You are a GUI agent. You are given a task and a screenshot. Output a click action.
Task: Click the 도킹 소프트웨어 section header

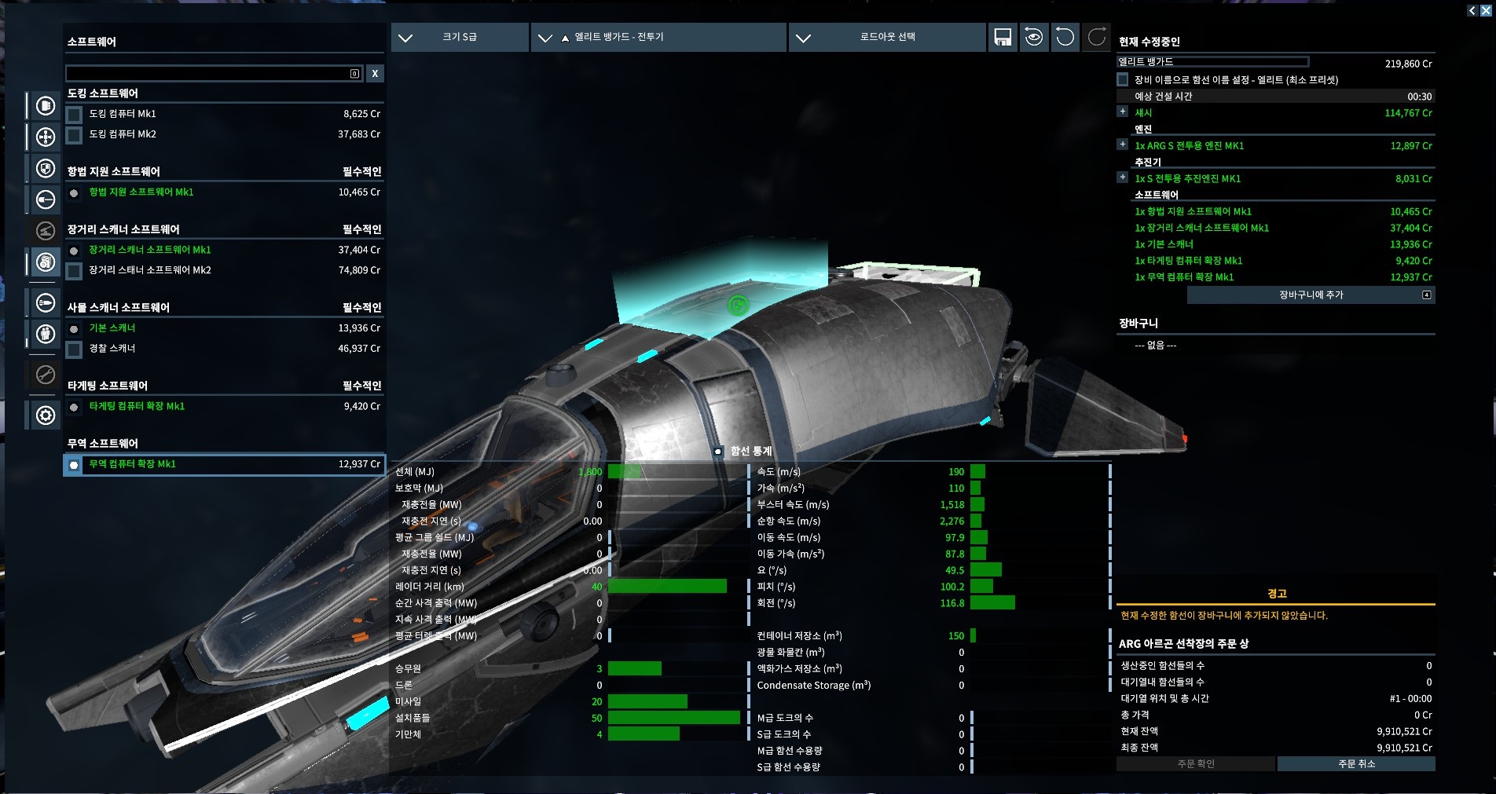102,93
